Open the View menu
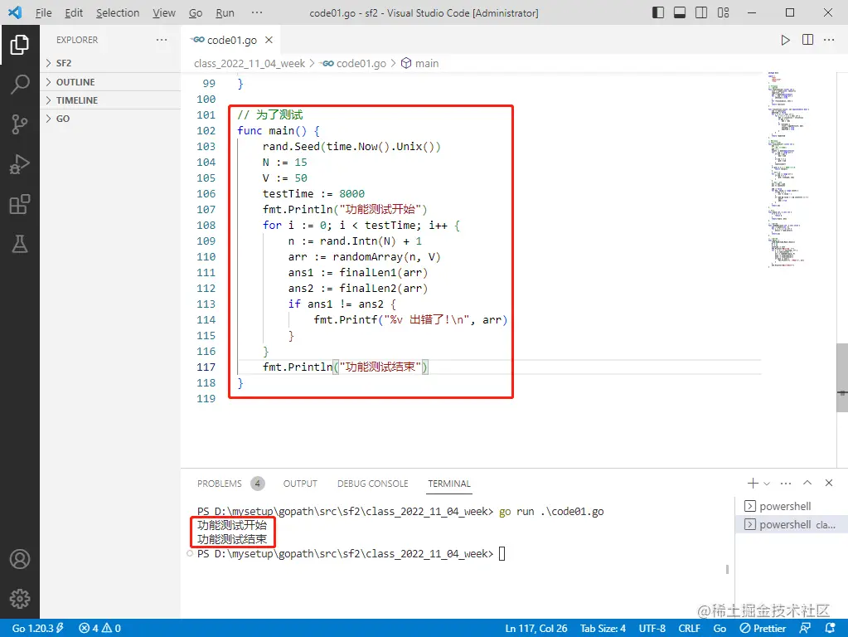This screenshot has height=637, width=848. click(x=163, y=12)
